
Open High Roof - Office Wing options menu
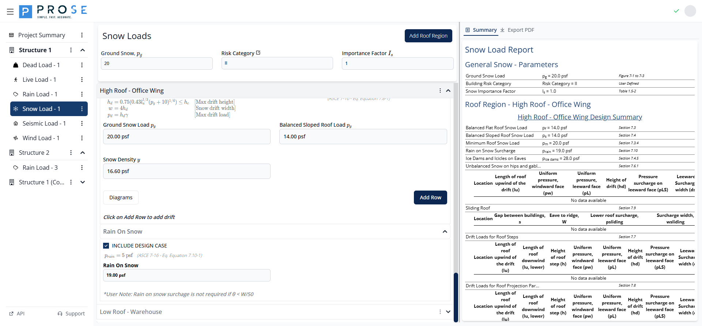[x=440, y=91]
